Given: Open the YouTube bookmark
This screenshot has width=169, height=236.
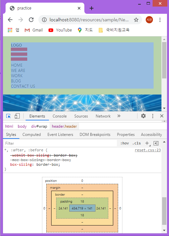Looking at the screenshot, I should pyautogui.click(x=60, y=30).
